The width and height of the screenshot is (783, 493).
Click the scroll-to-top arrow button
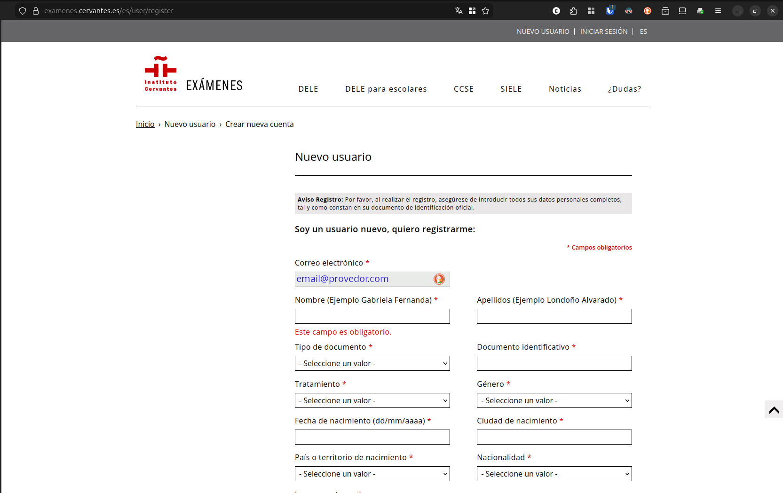[774, 410]
